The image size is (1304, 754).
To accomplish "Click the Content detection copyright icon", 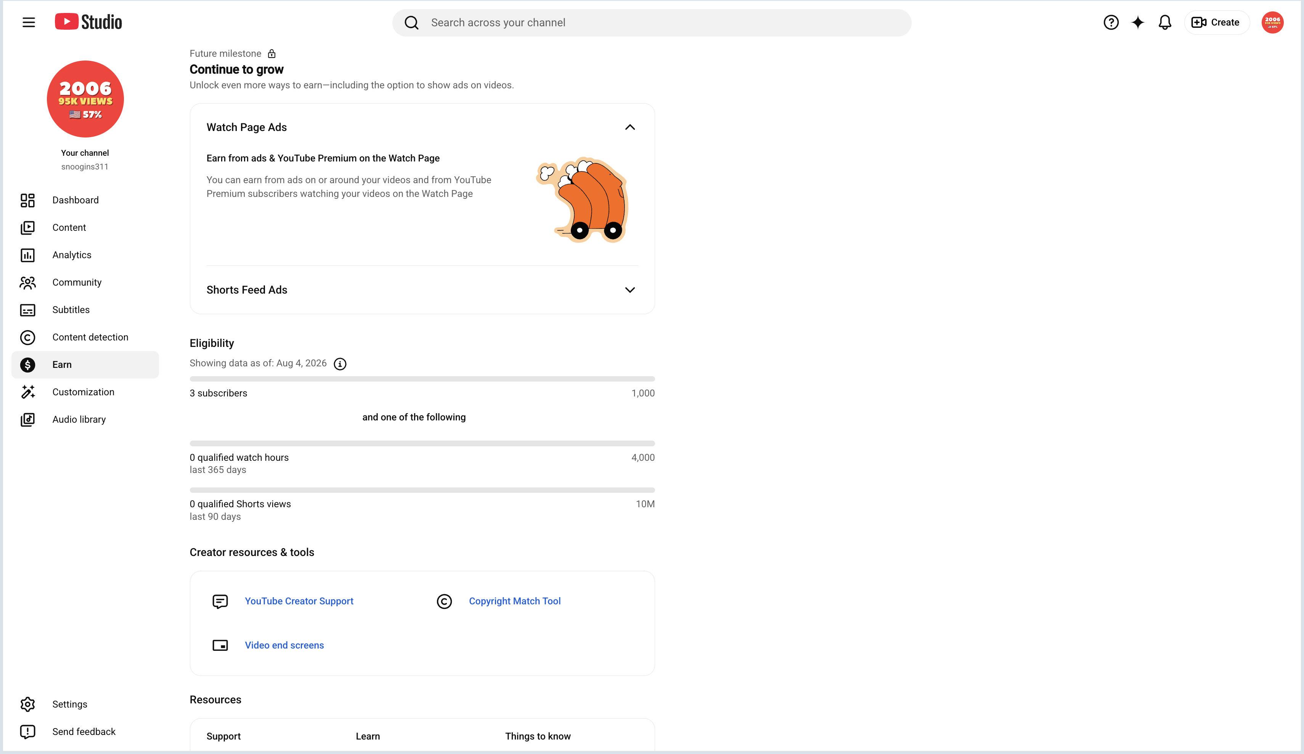I will (x=27, y=337).
